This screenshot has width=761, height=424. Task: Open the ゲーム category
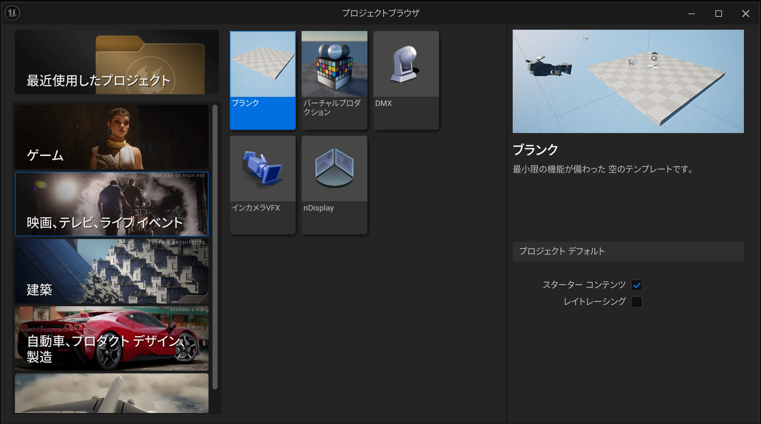pos(111,137)
